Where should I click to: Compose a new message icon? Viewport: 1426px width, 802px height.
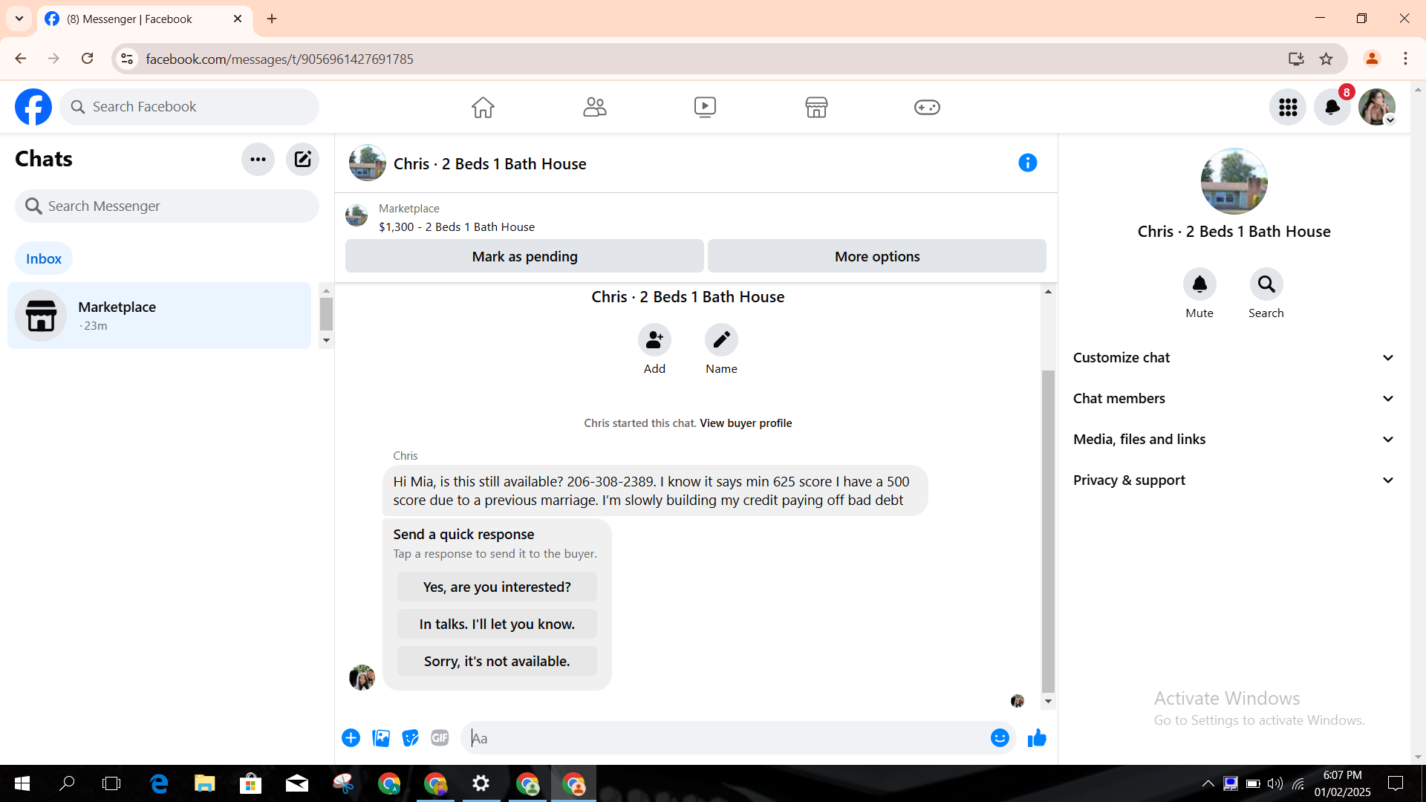click(x=302, y=159)
